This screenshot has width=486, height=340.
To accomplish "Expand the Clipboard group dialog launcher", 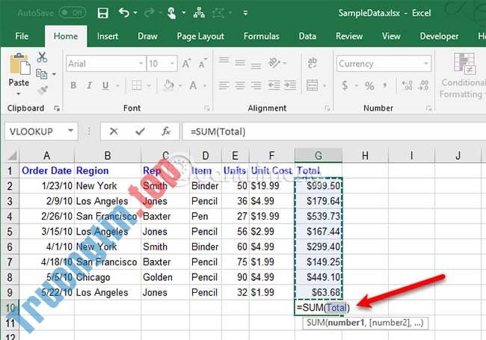I will (x=57, y=108).
